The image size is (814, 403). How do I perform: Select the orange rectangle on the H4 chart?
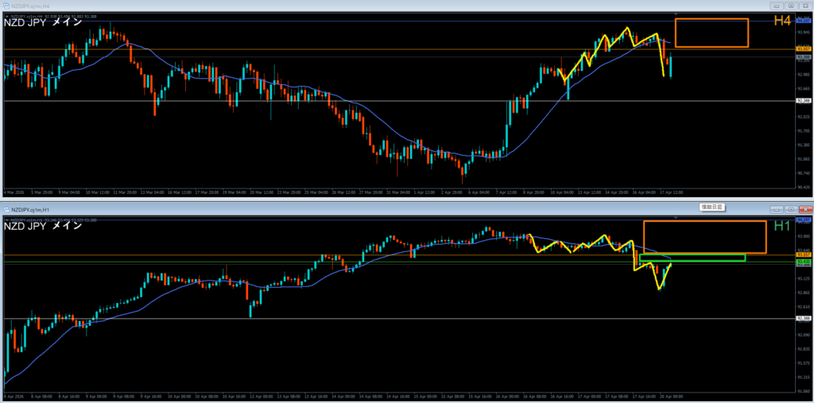point(711,19)
